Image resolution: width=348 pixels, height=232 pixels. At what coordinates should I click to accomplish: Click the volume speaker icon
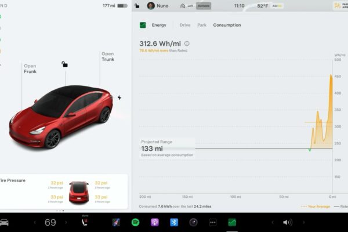tap(288, 222)
